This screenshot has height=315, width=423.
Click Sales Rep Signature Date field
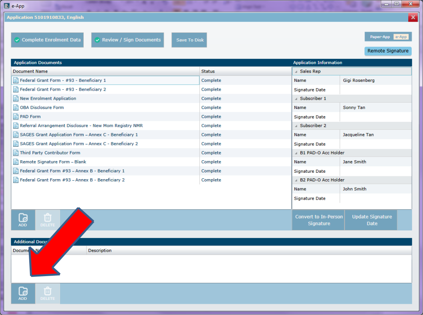(375, 90)
